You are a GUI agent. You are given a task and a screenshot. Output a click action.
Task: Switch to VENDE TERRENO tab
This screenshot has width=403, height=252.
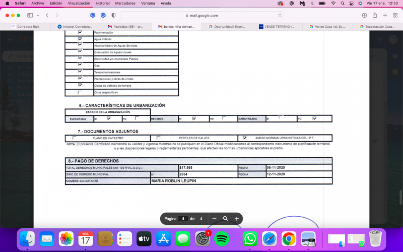coord(277,27)
